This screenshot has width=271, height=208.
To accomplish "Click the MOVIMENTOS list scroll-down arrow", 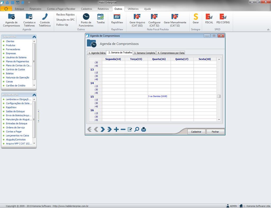I will point(34,143).
